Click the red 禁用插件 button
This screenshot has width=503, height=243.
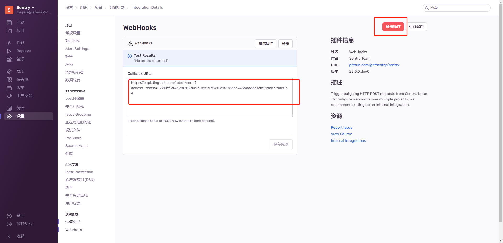(x=393, y=27)
